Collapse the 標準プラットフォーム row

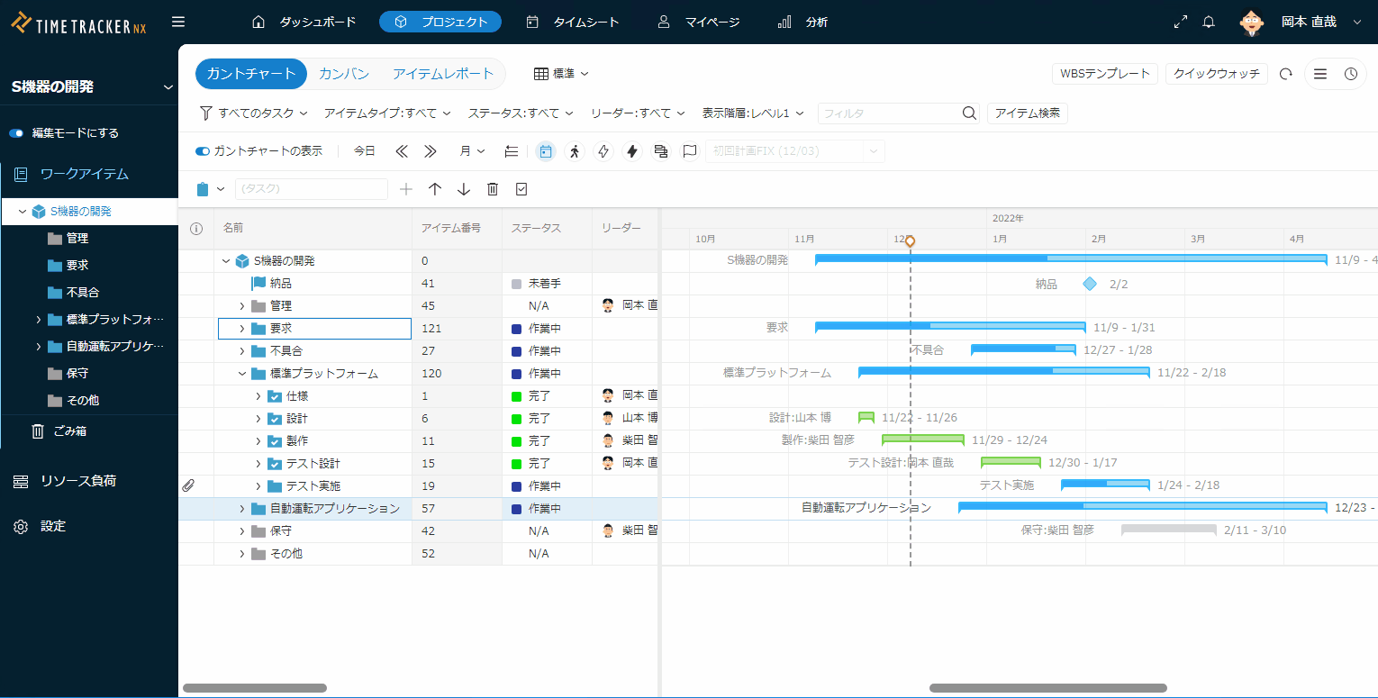pos(241,374)
